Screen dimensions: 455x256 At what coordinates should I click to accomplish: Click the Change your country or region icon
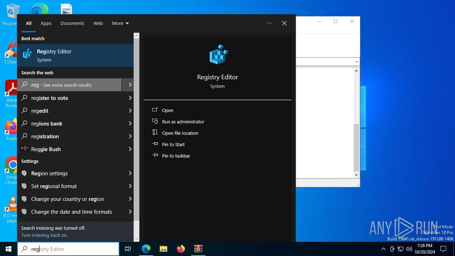[24, 199]
